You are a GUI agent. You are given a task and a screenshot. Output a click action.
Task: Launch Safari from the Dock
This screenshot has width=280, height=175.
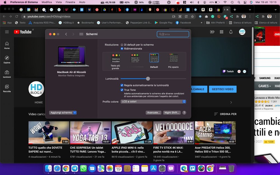tap(57, 168)
